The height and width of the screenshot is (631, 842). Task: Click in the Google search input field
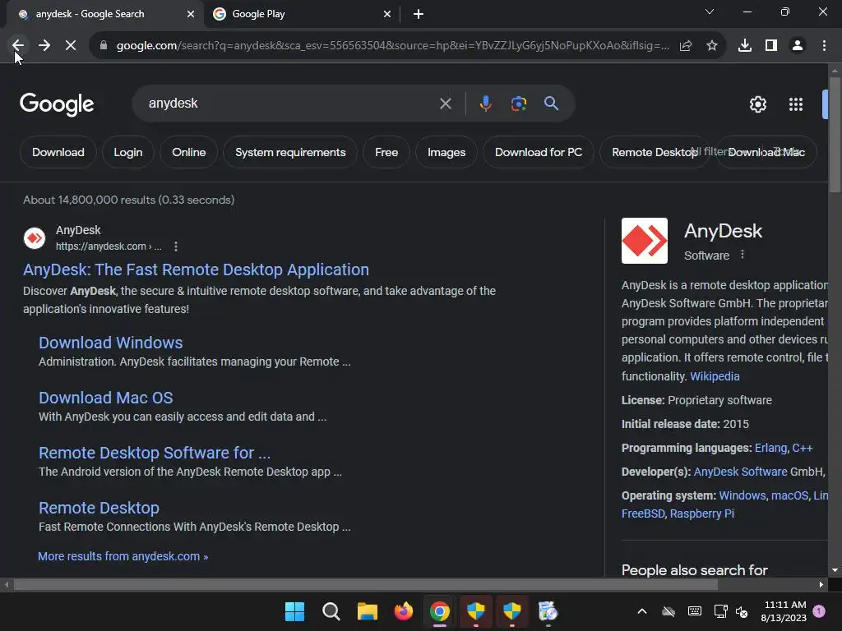pyautogui.click(x=290, y=103)
